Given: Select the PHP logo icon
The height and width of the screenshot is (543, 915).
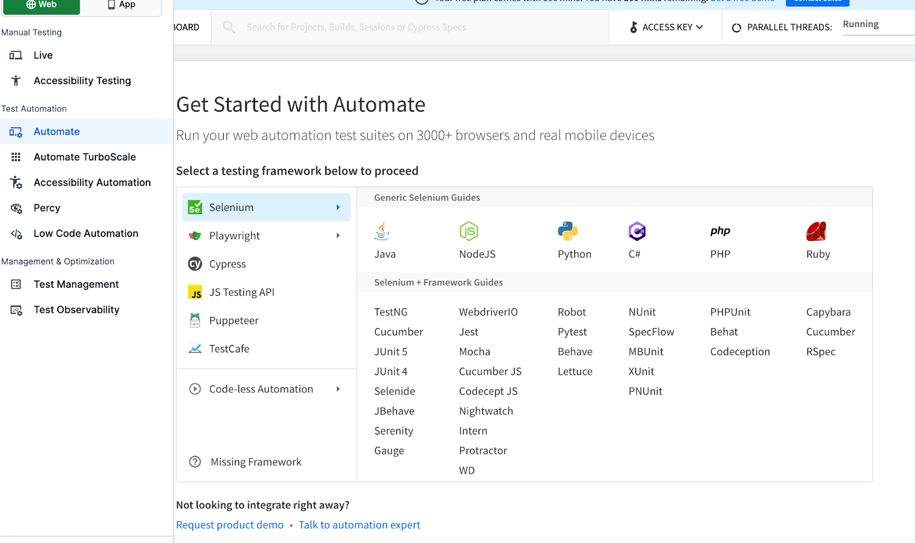Looking at the screenshot, I should pyautogui.click(x=720, y=231).
